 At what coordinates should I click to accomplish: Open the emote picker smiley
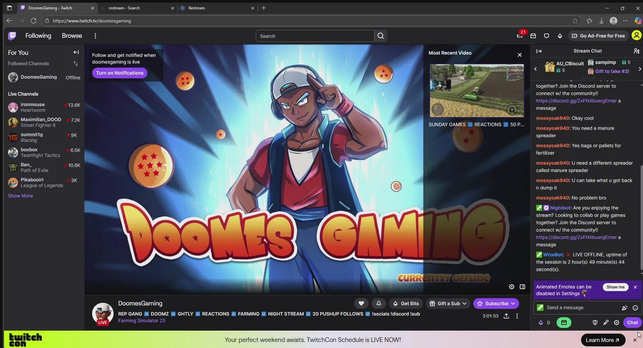(x=635, y=307)
